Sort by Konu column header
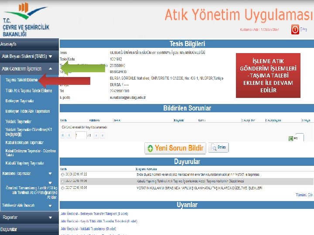 click(x=201, y=120)
